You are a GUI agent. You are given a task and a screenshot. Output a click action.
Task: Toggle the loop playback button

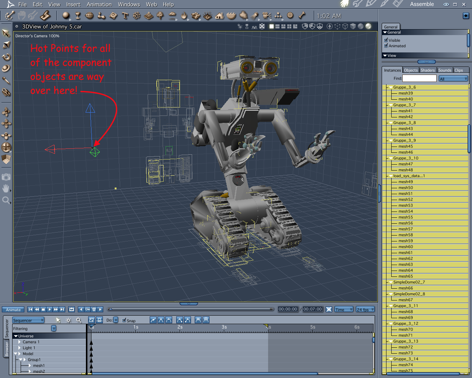[72, 309]
